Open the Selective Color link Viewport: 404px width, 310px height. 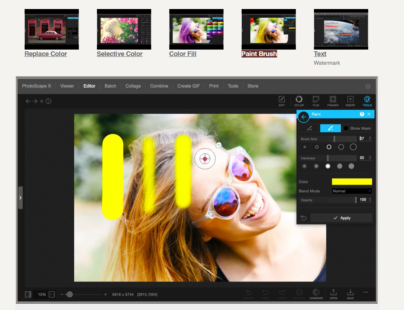pyautogui.click(x=120, y=54)
